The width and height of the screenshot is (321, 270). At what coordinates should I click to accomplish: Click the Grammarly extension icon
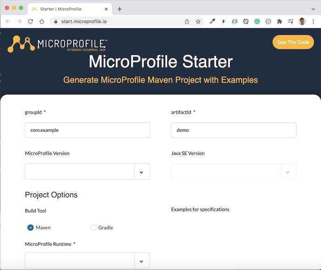click(257, 21)
